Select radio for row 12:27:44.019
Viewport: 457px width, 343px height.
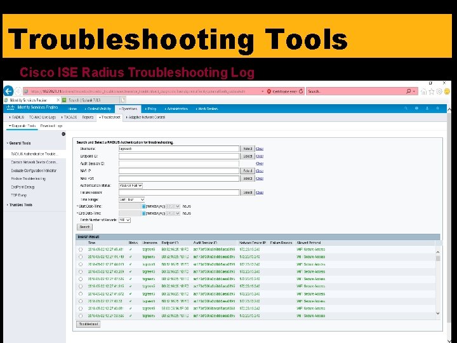click(81, 264)
